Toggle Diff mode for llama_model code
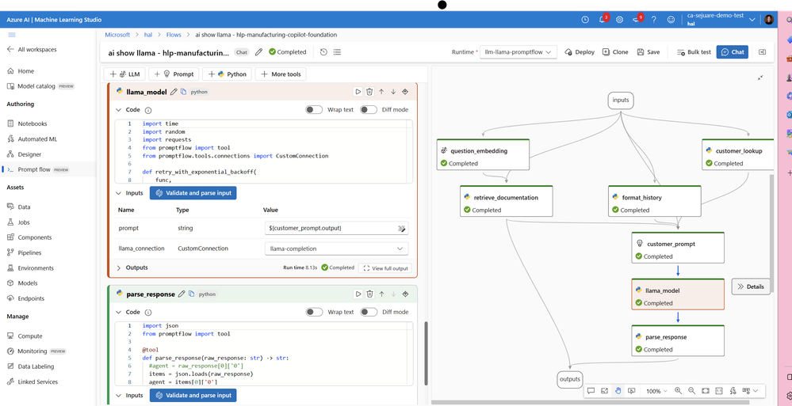Screen dimensions: 792x406 click(x=369, y=110)
